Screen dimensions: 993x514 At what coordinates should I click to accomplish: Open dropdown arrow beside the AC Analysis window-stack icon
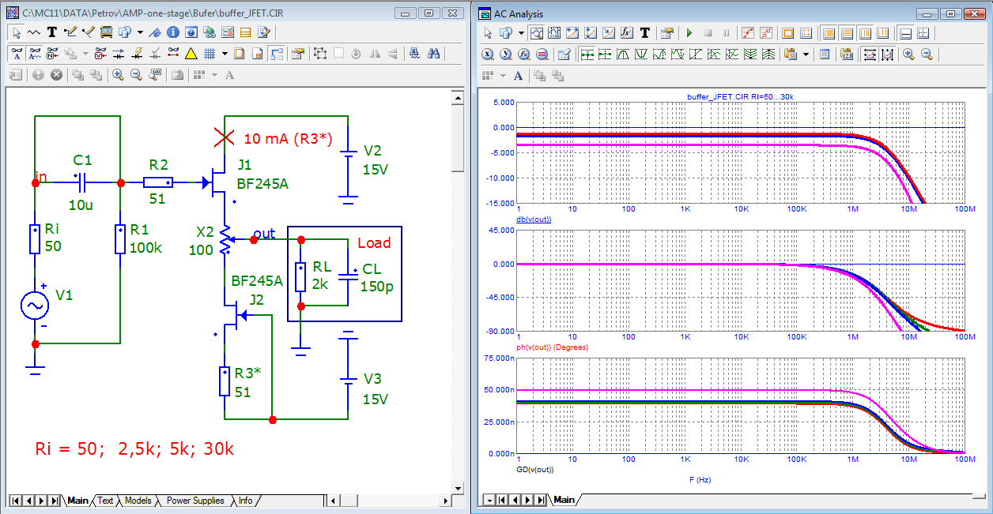[x=521, y=33]
